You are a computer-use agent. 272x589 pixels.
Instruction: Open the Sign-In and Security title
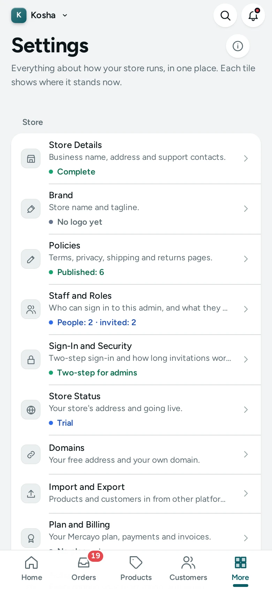[x=90, y=346]
